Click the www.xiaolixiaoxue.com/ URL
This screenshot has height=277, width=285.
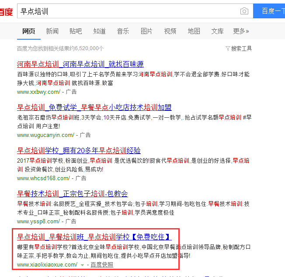pyautogui.click(x=47, y=265)
